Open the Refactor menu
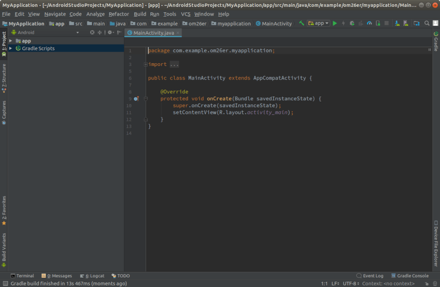Image resolution: width=440 pixels, height=287 pixels. pos(119,14)
